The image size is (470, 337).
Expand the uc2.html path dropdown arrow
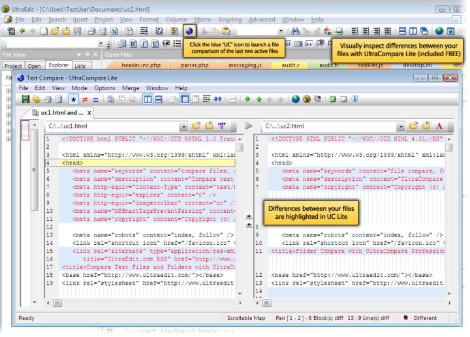400,127
